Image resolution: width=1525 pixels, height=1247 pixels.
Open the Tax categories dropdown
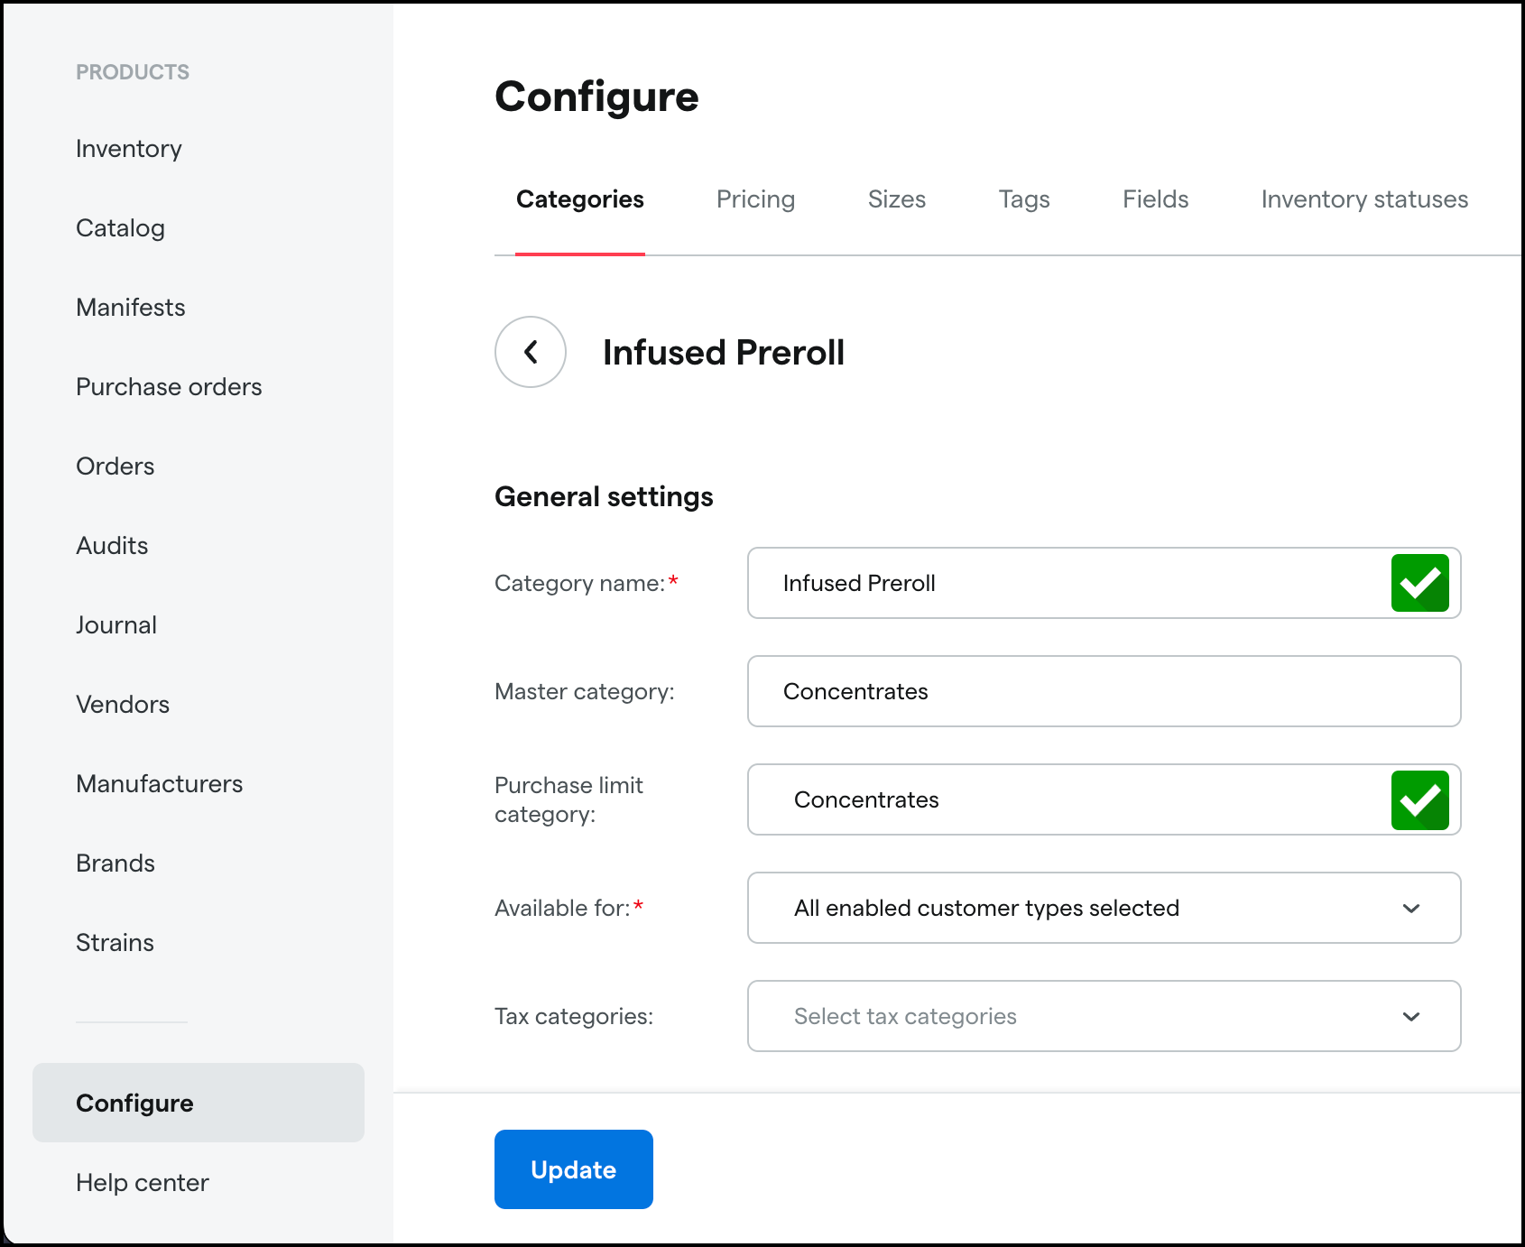coord(1104,1016)
